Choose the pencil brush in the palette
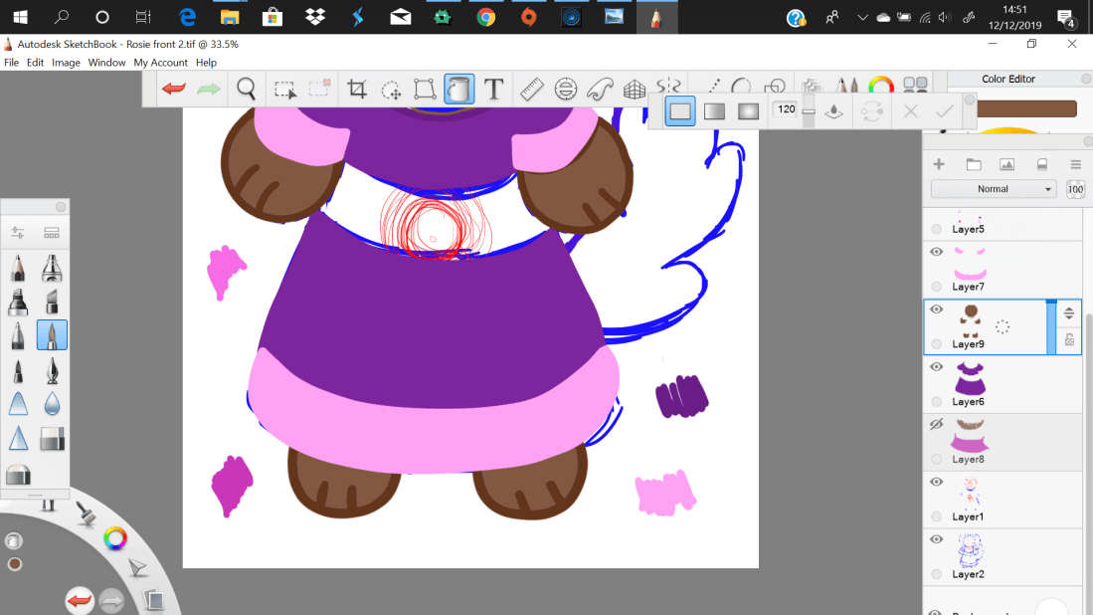The height and width of the screenshot is (615, 1093). pyautogui.click(x=18, y=269)
